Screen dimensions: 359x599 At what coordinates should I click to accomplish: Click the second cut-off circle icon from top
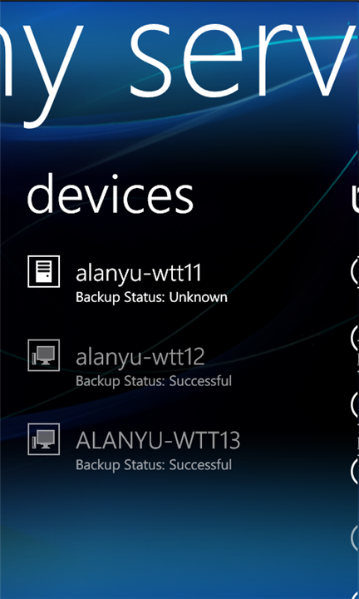(354, 338)
